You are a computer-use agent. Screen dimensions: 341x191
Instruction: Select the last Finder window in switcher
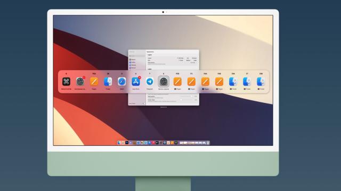tap(261, 82)
